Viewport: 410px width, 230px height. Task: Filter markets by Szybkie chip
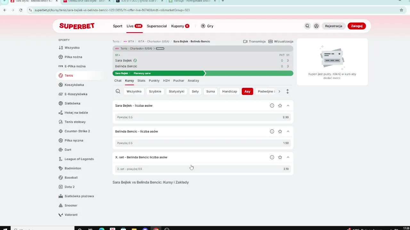[155, 91]
